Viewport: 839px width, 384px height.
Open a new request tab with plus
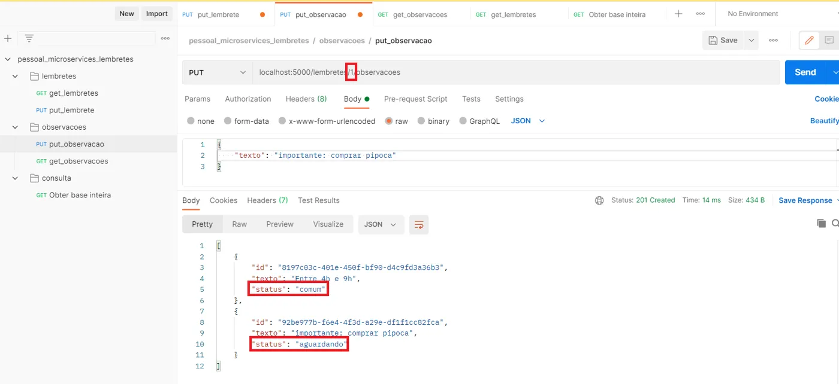pyautogui.click(x=678, y=14)
